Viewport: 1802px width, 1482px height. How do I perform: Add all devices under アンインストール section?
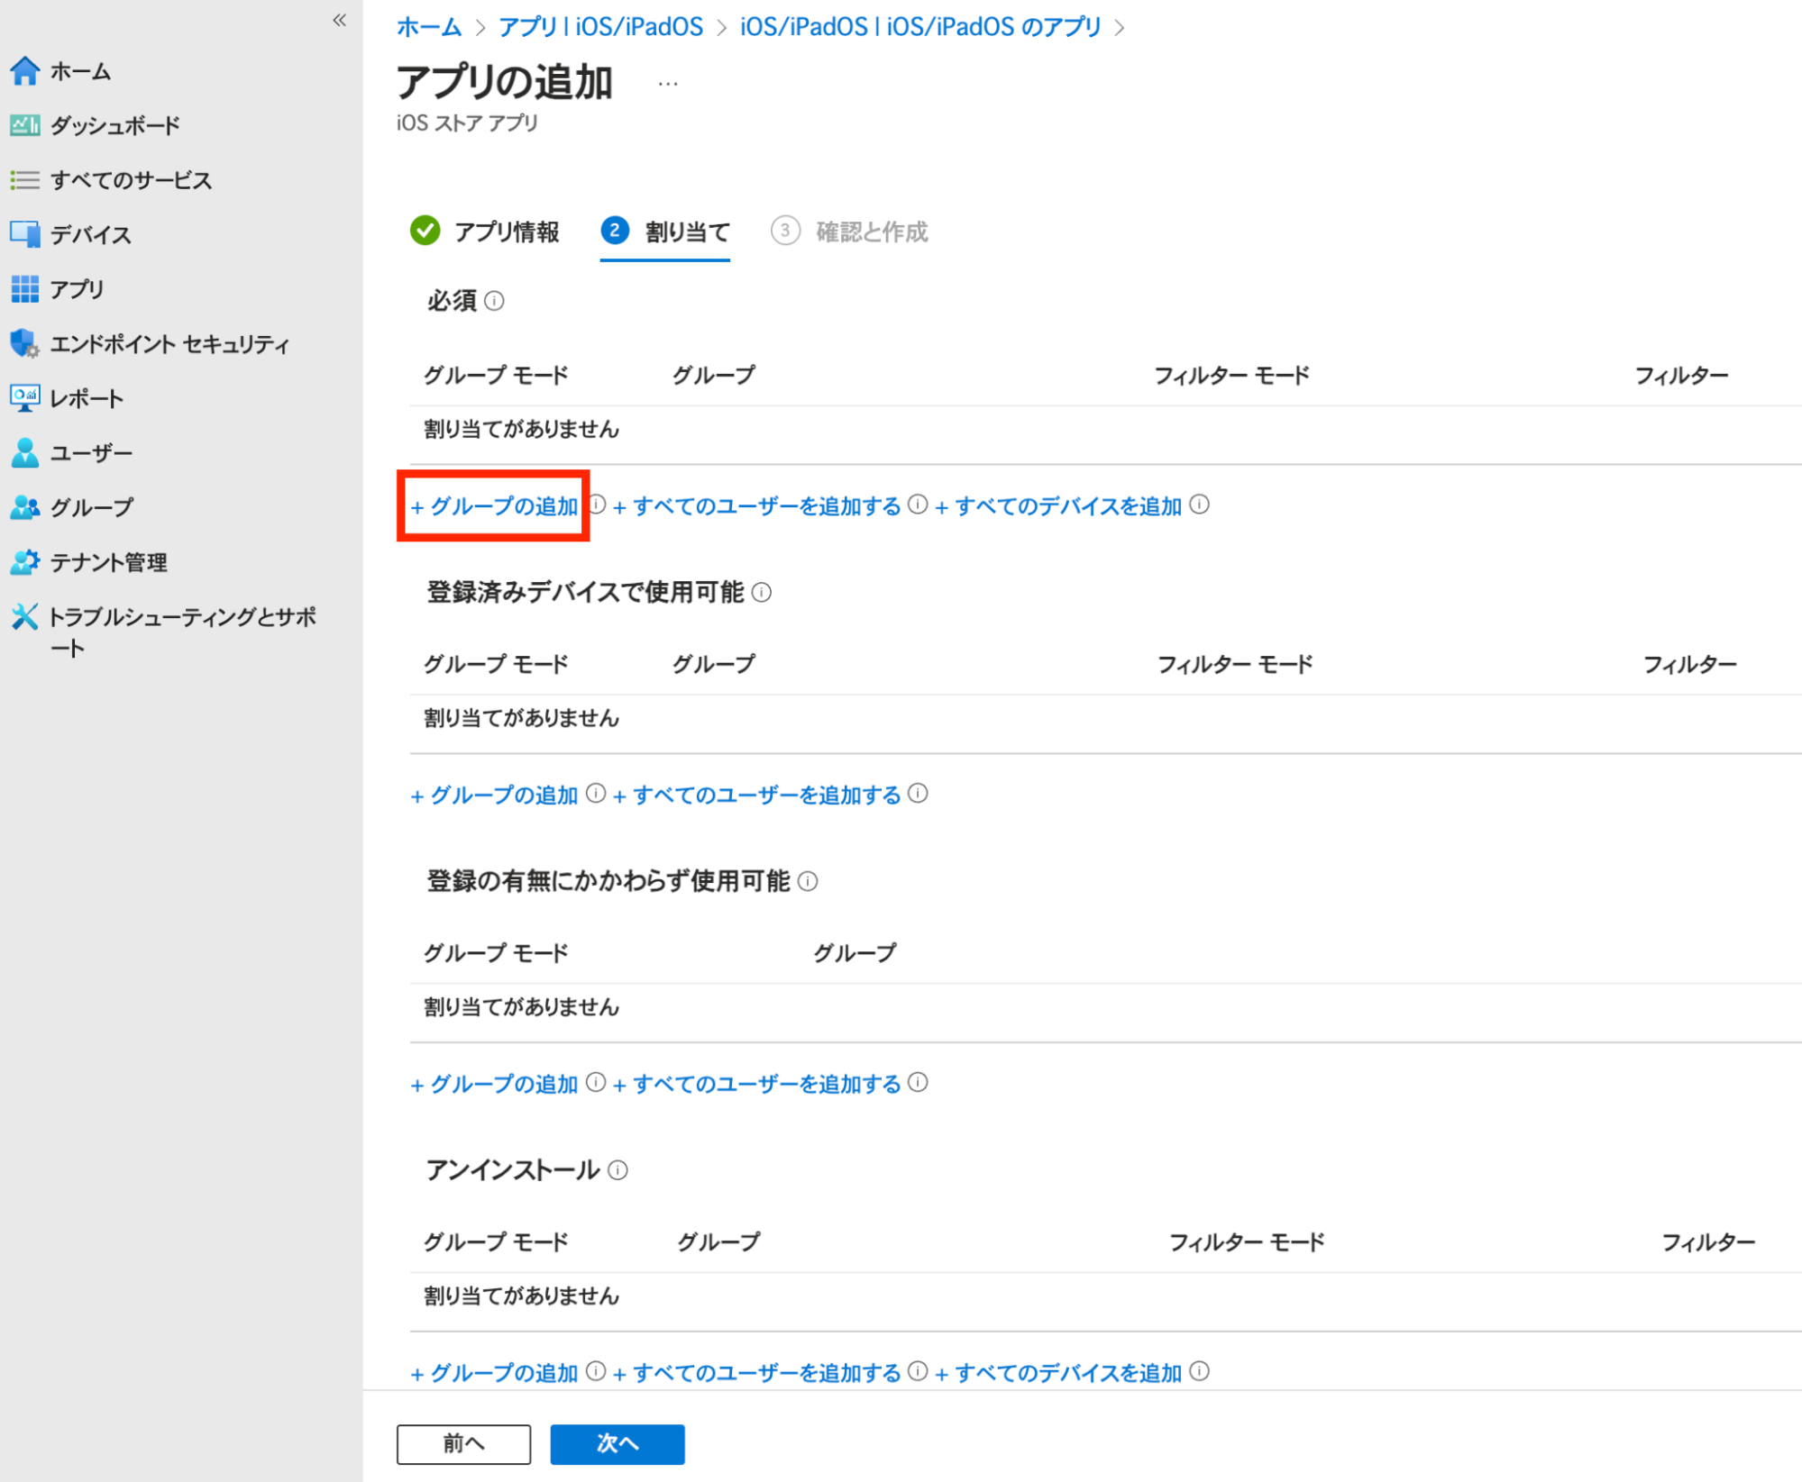(1058, 1373)
